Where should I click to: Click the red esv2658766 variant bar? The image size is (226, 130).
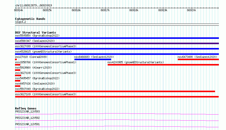tap(18, 65)
